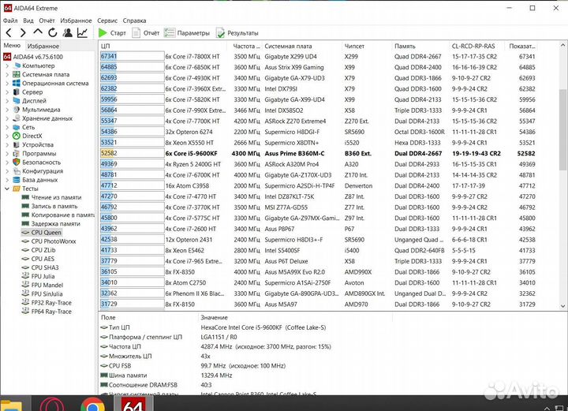Click the Частота column header to sort
This screenshot has height=411, width=568.
pos(246,46)
